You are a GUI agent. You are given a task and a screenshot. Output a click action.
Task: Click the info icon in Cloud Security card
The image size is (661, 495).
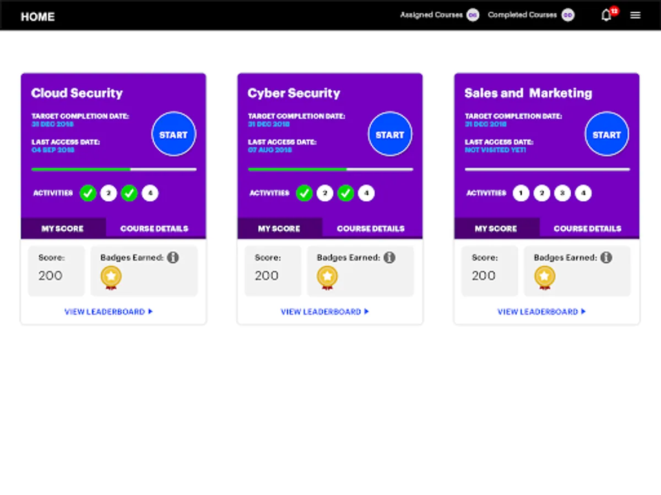click(x=173, y=257)
